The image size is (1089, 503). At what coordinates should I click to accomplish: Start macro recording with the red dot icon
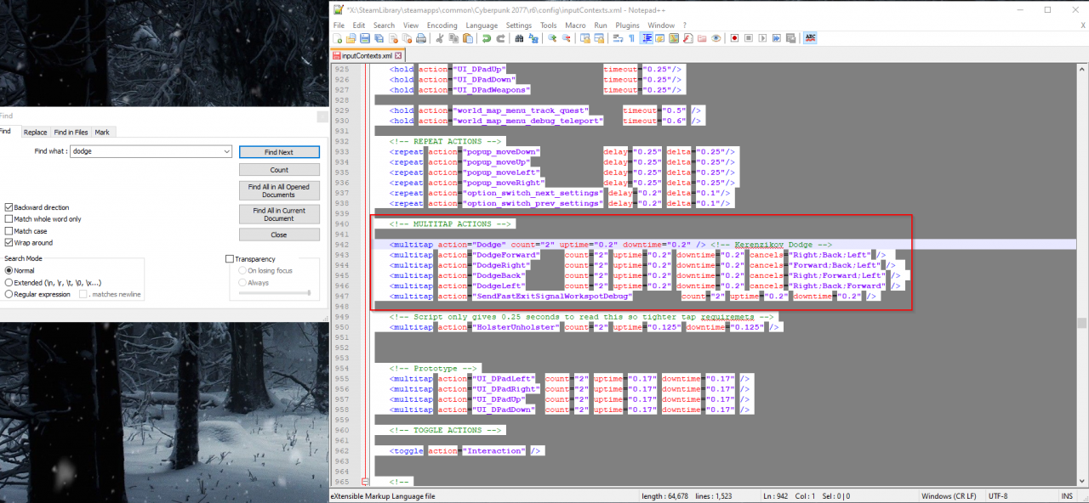(x=734, y=38)
